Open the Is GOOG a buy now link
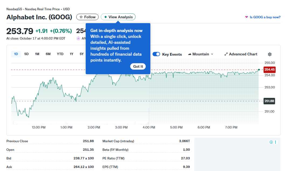Image resolution: width=287 pixels, height=171 pixels. [265, 17]
